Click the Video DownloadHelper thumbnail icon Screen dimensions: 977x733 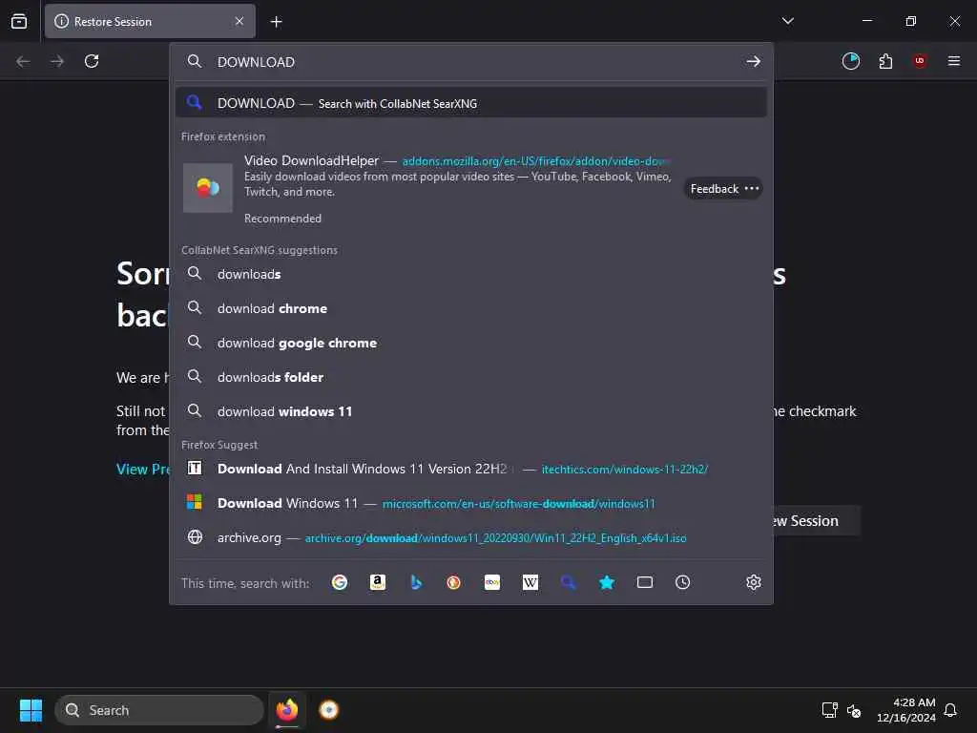pyautogui.click(x=208, y=188)
